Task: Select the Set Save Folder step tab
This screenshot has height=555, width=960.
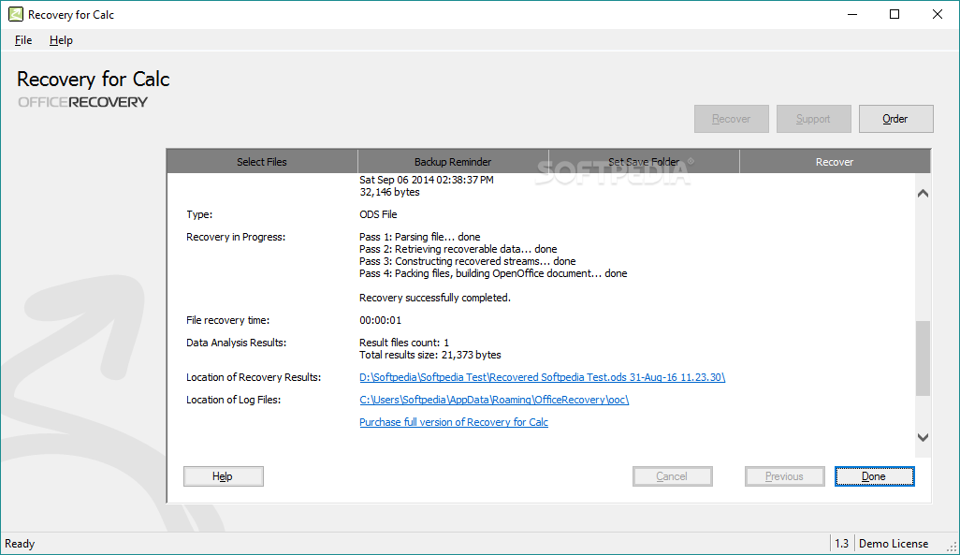Action: [644, 162]
